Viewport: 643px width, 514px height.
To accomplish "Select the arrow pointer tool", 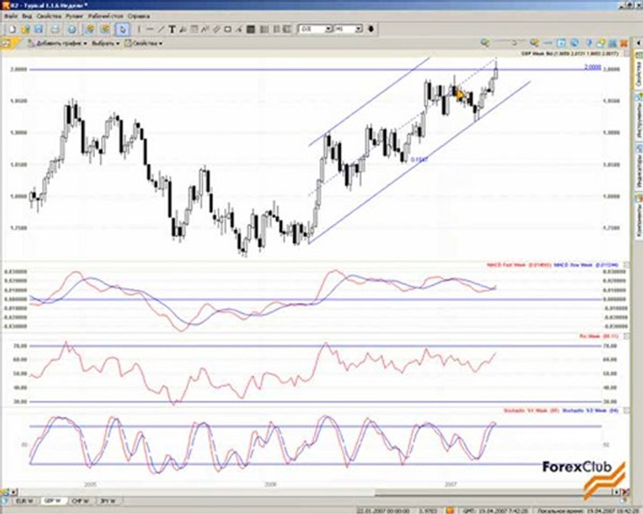I will [122, 29].
